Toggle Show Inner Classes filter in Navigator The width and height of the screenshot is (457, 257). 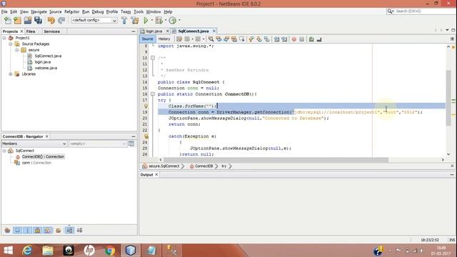[x=48, y=231]
